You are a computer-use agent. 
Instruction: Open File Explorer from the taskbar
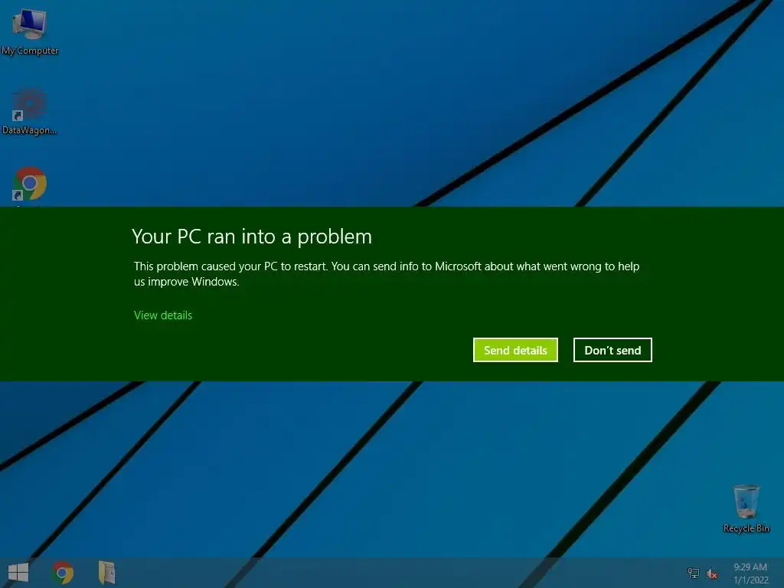[106, 573]
